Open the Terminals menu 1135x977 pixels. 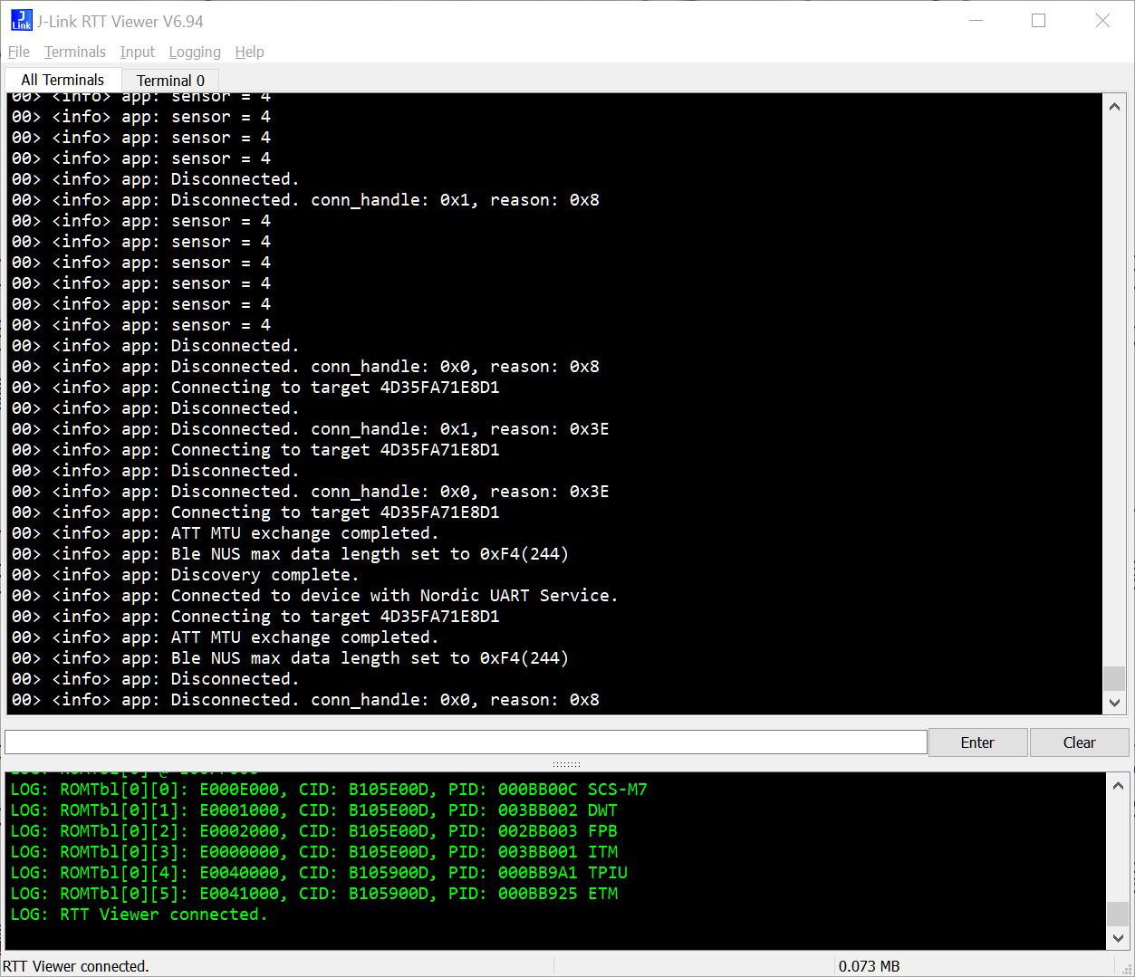point(75,53)
